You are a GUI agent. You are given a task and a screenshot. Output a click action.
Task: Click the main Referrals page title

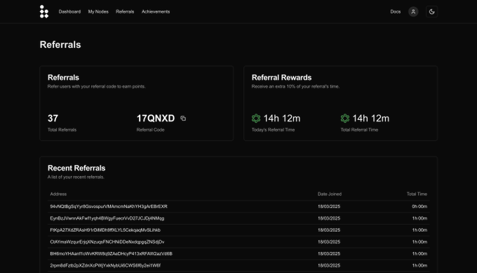pos(60,45)
